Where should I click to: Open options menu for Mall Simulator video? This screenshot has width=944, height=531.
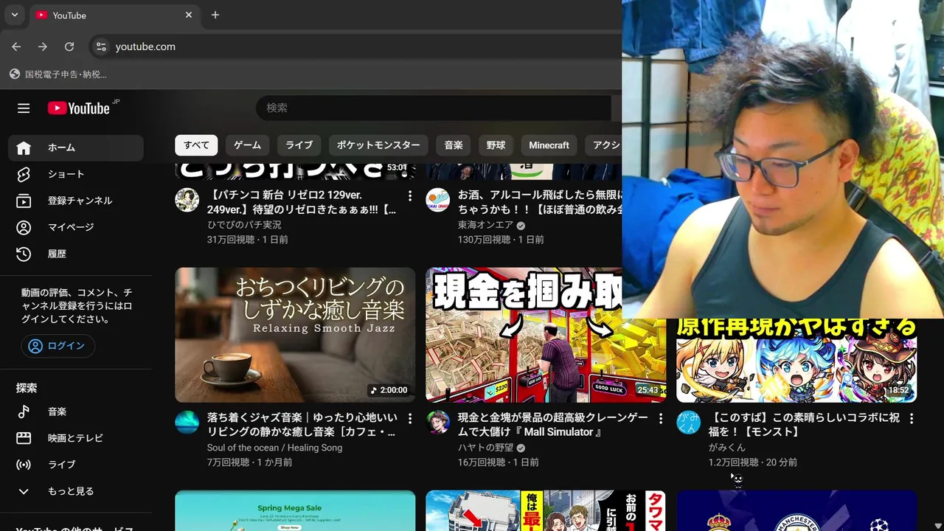pos(661,419)
